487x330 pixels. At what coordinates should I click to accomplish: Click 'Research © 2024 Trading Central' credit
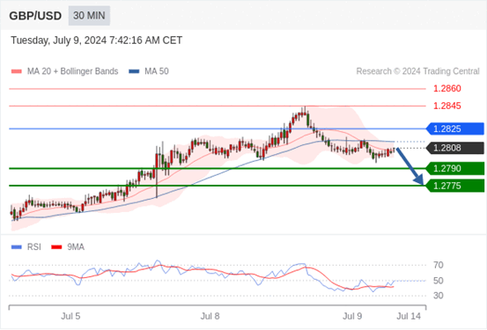417,71
